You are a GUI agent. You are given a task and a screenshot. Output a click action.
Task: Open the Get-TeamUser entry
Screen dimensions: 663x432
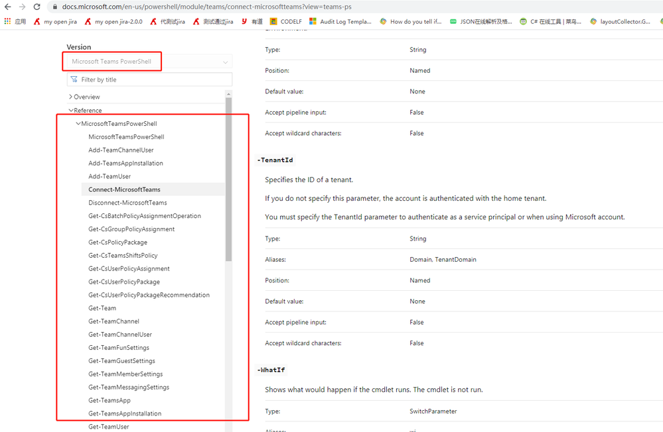click(x=109, y=427)
